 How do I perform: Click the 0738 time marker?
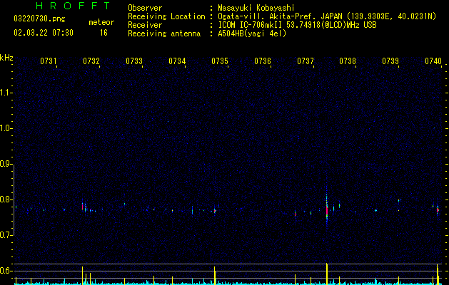(x=348, y=61)
